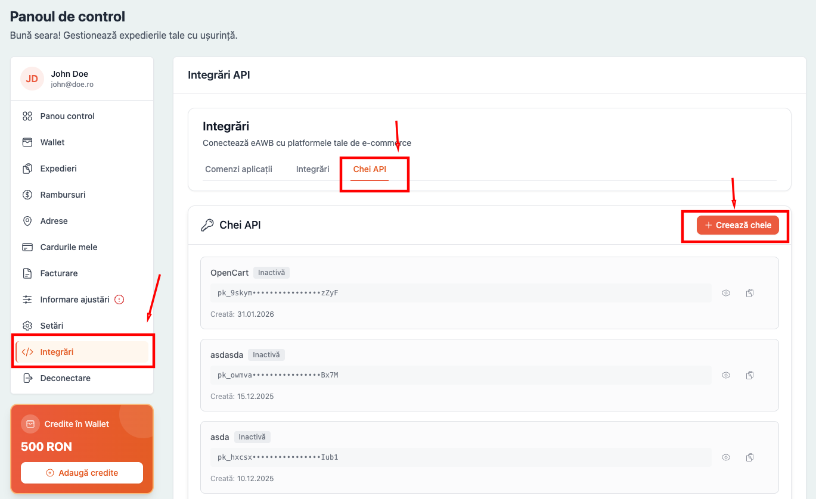The height and width of the screenshot is (499, 816).
Task: Click the JD user avatar
Action: tap(32, 79)
